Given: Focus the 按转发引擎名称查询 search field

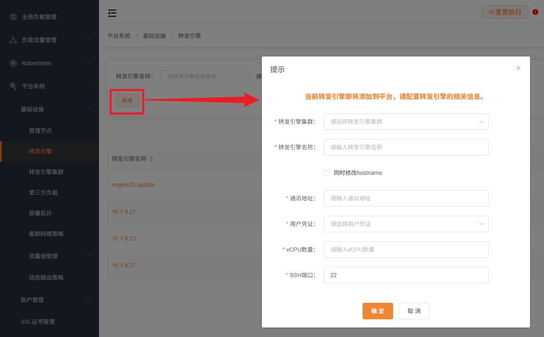Looking at the screenshot, I should tap(205, 77).
